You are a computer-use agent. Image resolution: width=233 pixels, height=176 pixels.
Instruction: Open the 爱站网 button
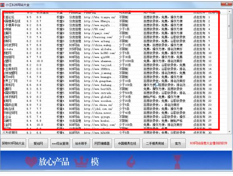click(38, 143)
